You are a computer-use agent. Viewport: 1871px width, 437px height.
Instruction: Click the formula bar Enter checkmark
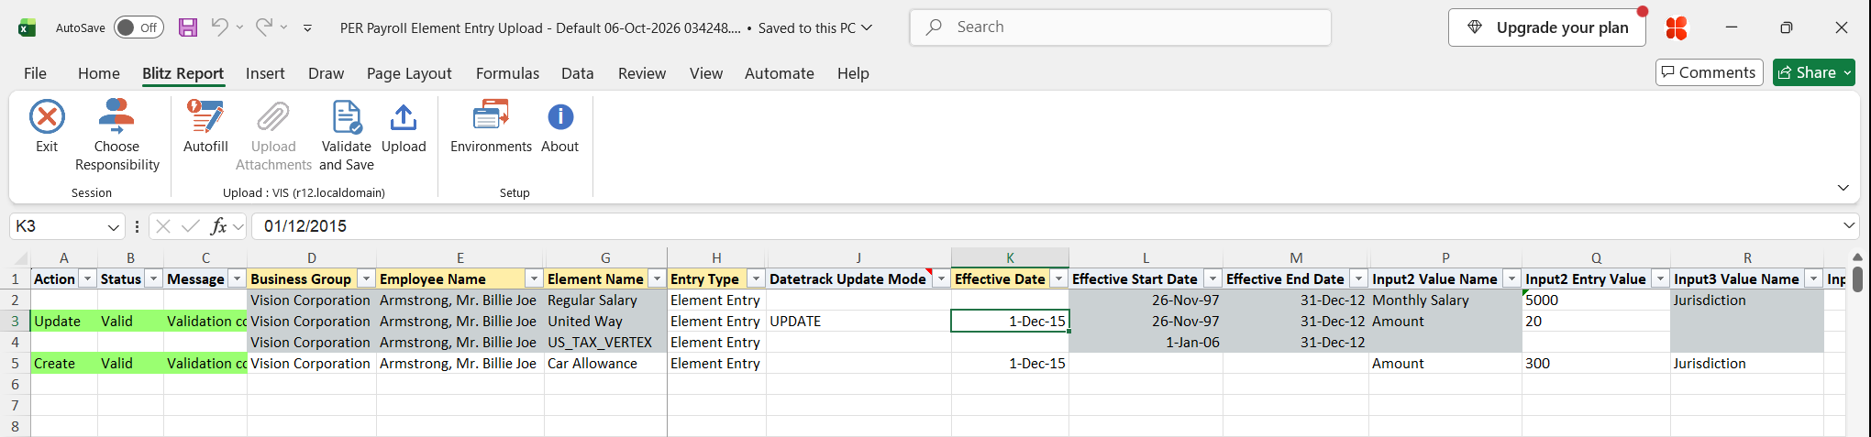pos(191,226)
